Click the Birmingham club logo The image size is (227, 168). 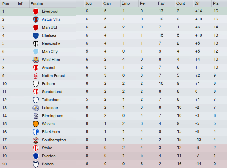pyautogui.click(x=36, y=116)
